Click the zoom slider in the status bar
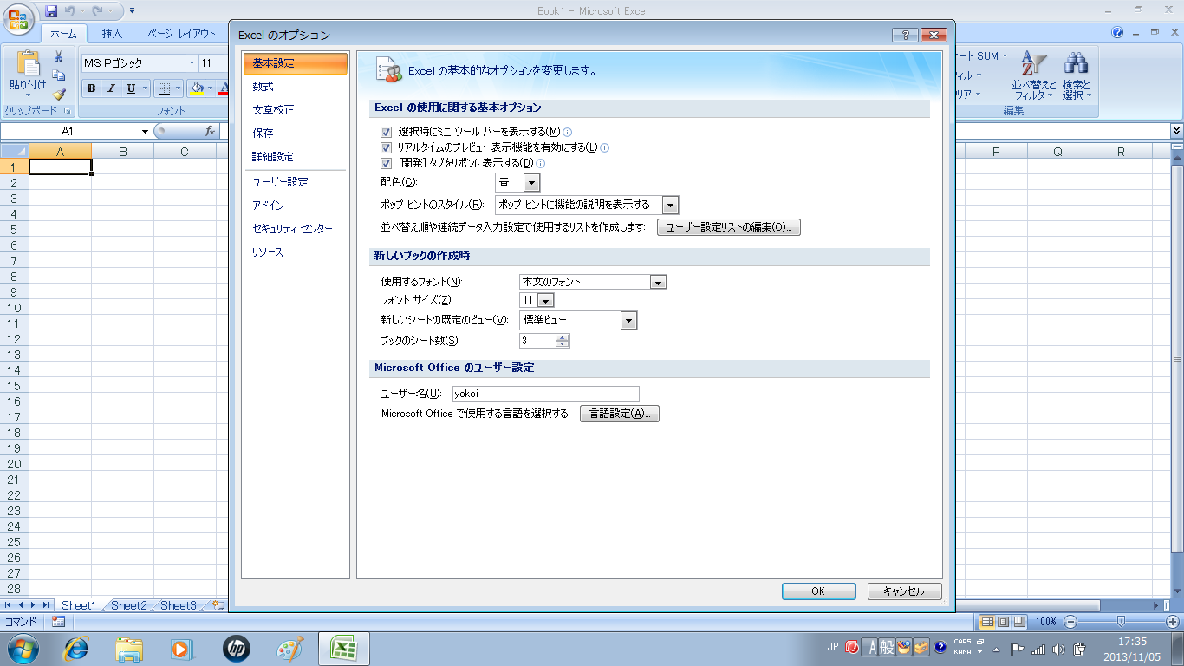 pyautogui.click(x=1121, y=622)
